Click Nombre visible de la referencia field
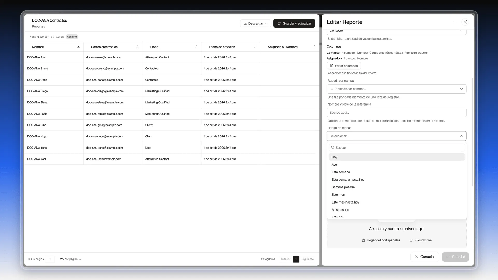 click(396, 113)
